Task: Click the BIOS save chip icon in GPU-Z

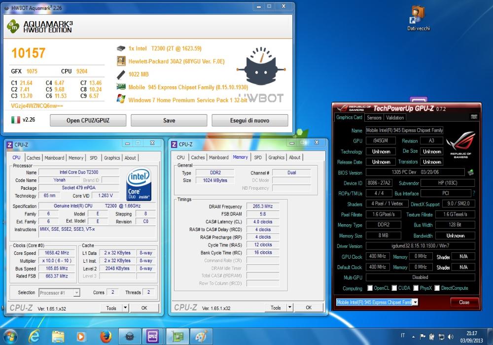Action: pyautogui.click(x=471, y=172)
